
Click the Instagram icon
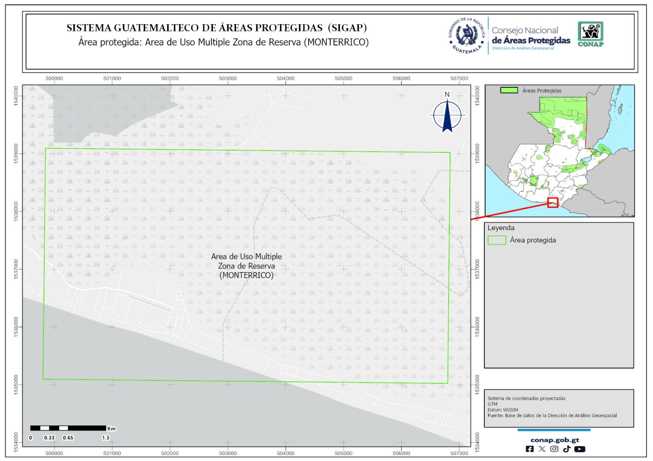pyautogui.click(x=554, y=449)
